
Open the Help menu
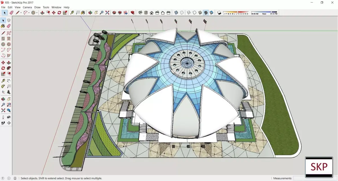[66, 7]
